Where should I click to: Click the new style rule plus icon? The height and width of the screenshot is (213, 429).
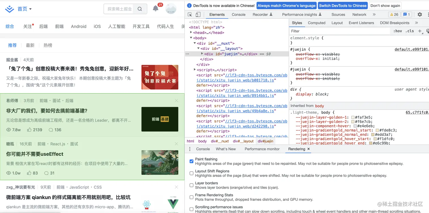(x=420, y=31)
